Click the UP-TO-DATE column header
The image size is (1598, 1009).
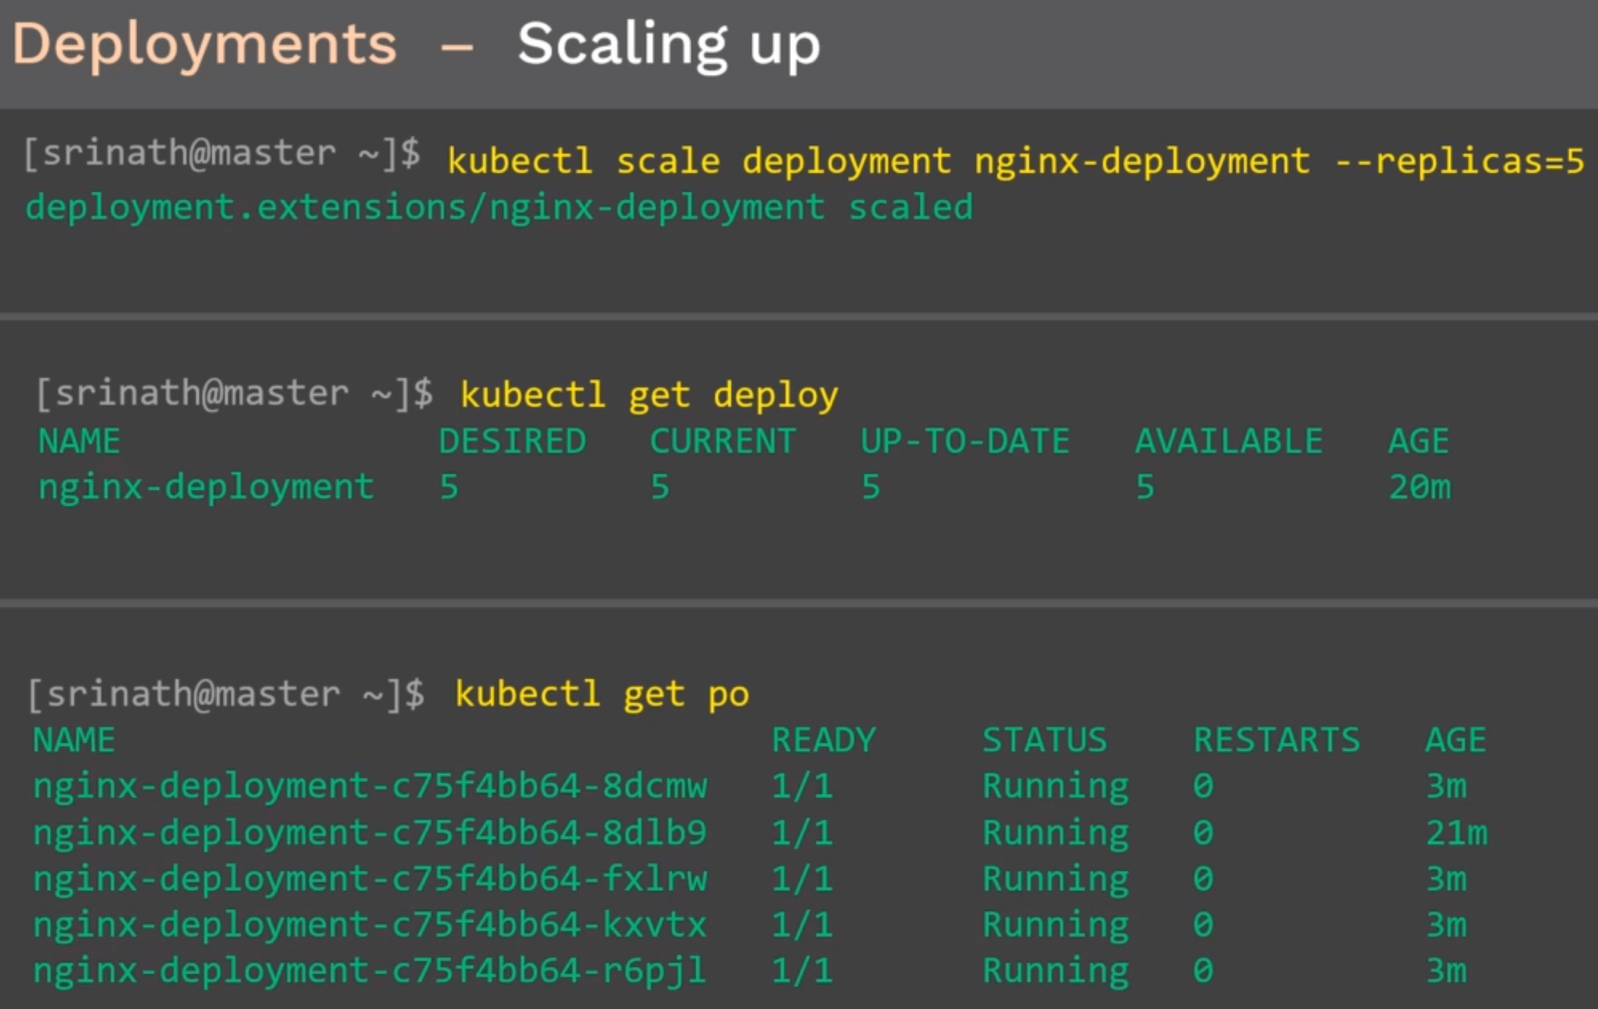pyautogui.click(x=965, y=441)
